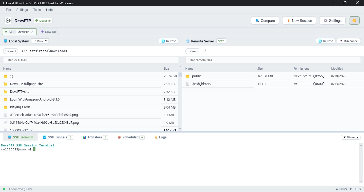Select the DevsFTP-fullpage-site folder name
Viewport: 364px width, 192px height.
26,84
